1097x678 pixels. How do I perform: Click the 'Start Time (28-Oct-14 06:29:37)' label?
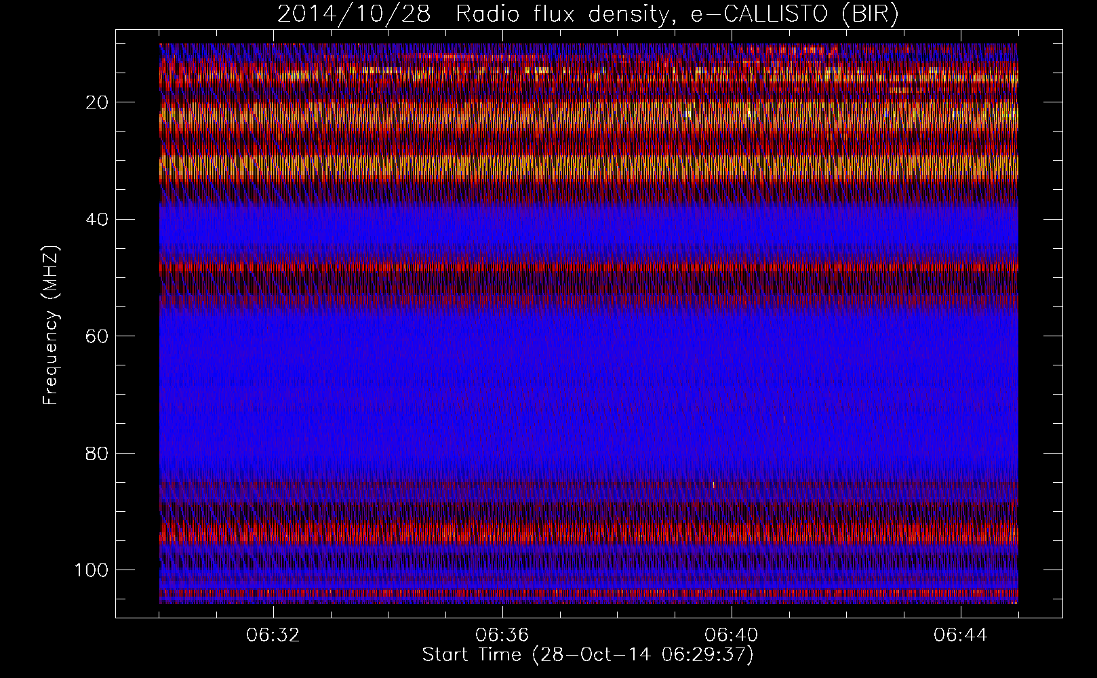tap(589, 655)
